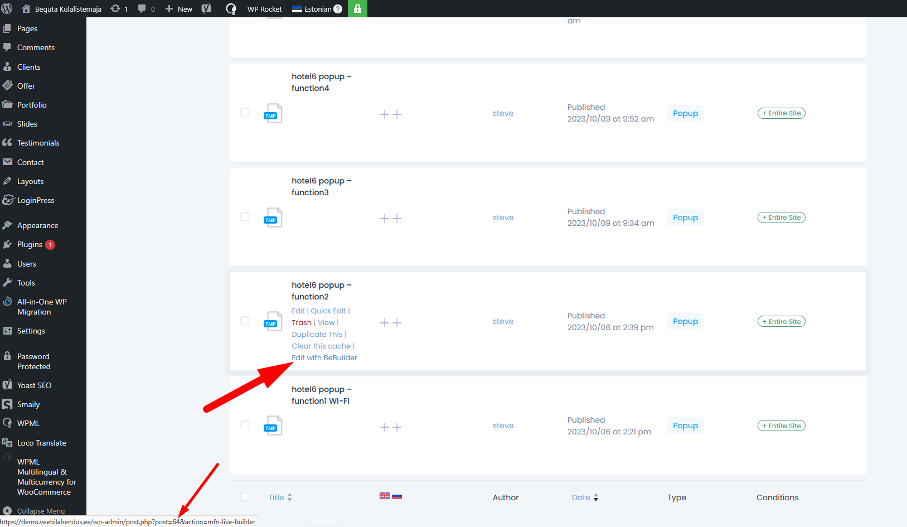Open the Yoast SEO admin bar icon
907x527 pixels.
[206, 8]
